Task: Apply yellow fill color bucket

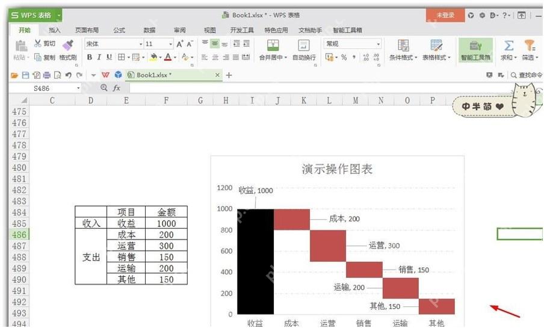Action: tap(153, 57)
